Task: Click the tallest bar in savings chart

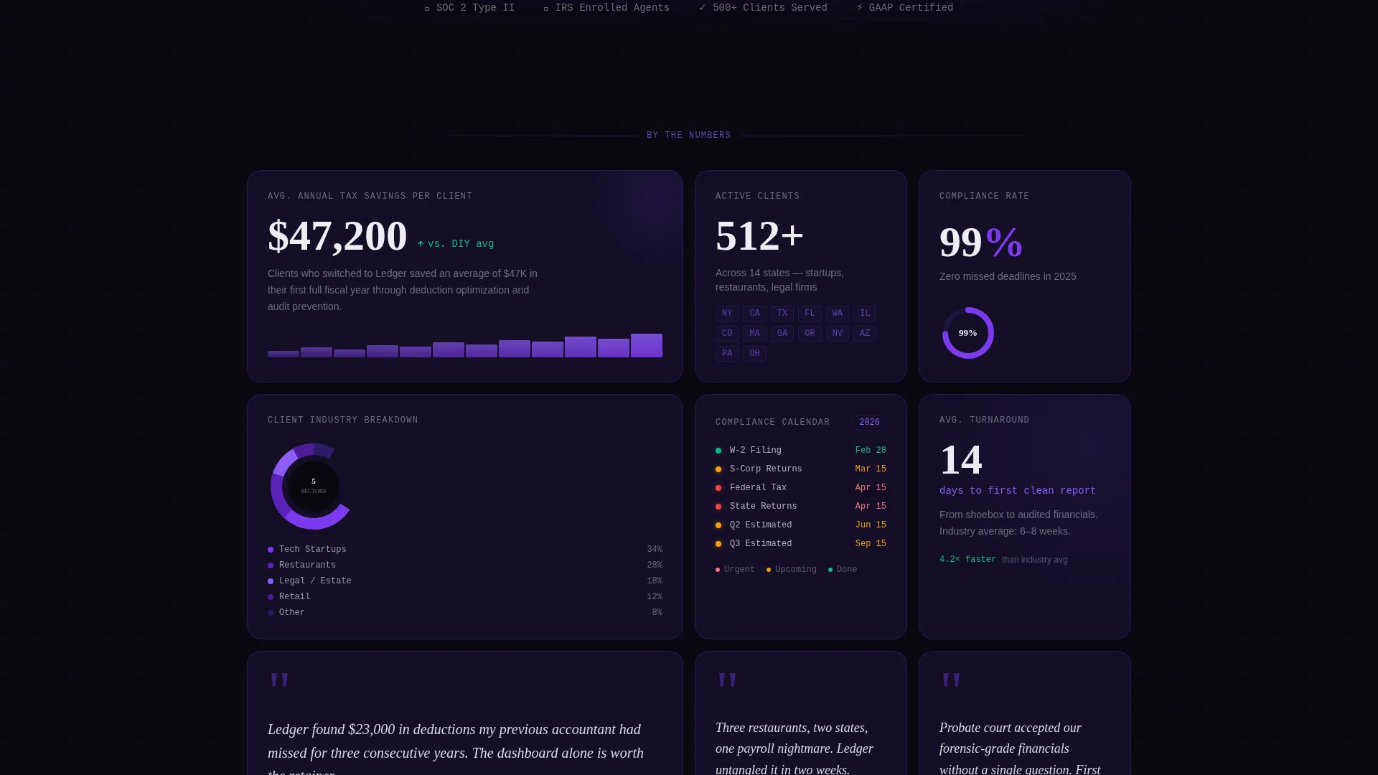Action: click(x=647, y=345)
